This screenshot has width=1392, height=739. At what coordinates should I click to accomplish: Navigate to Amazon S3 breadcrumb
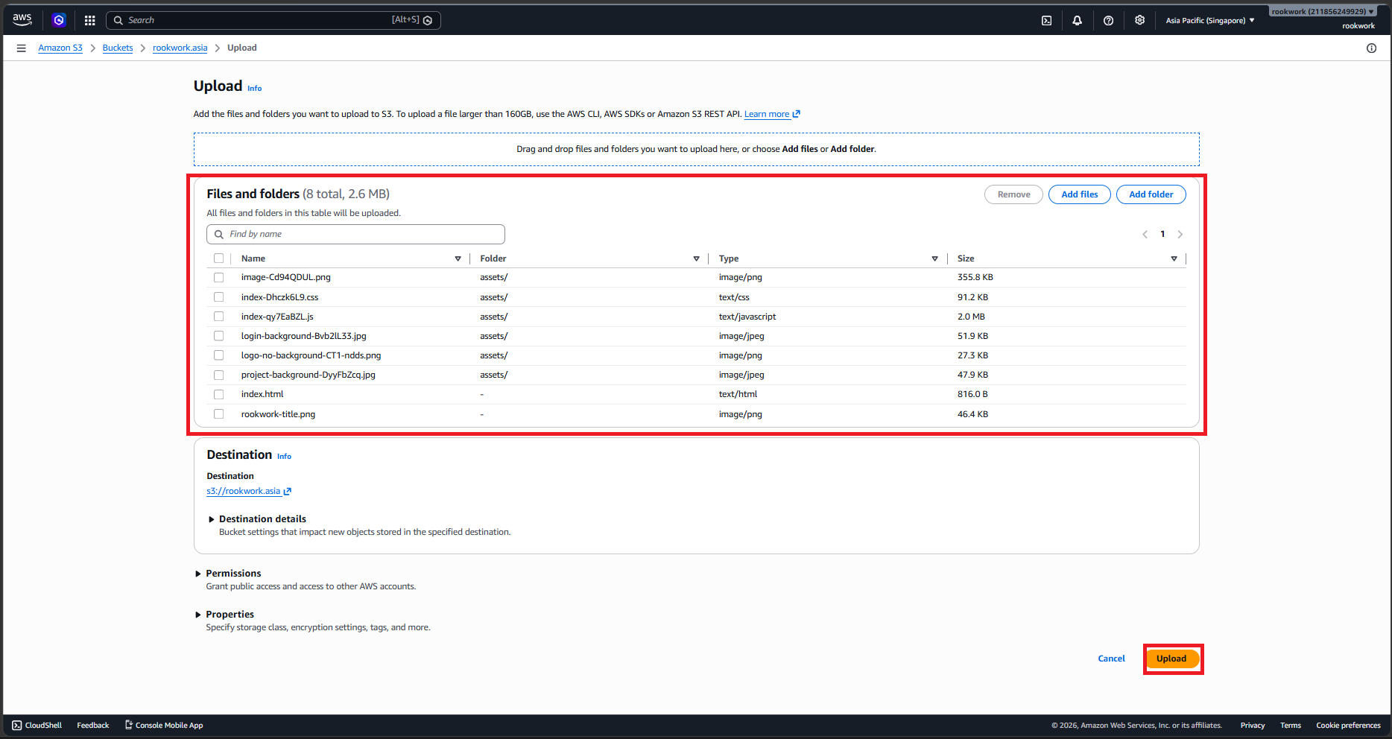(60, 48)
